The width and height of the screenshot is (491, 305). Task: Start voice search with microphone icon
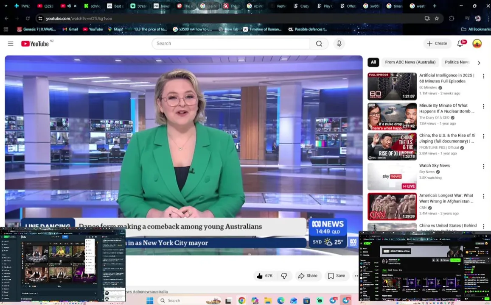(339, 44)
